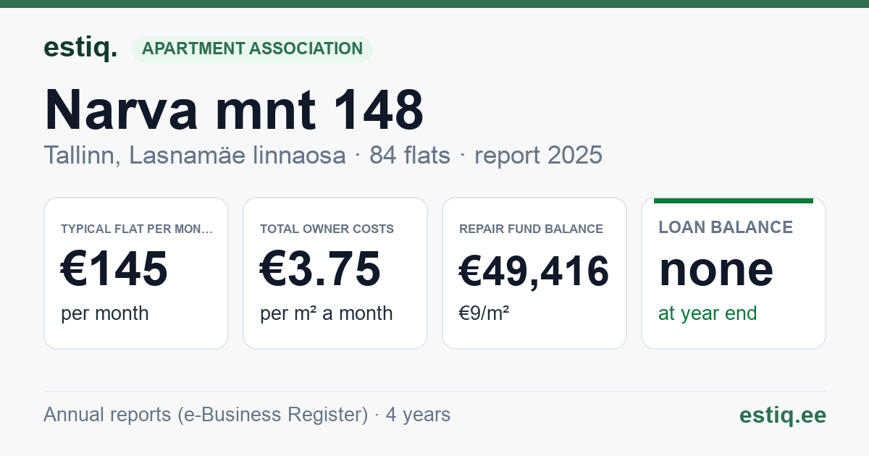Click the REPAIR FUND BALANCE label

[x=531, y=229]
